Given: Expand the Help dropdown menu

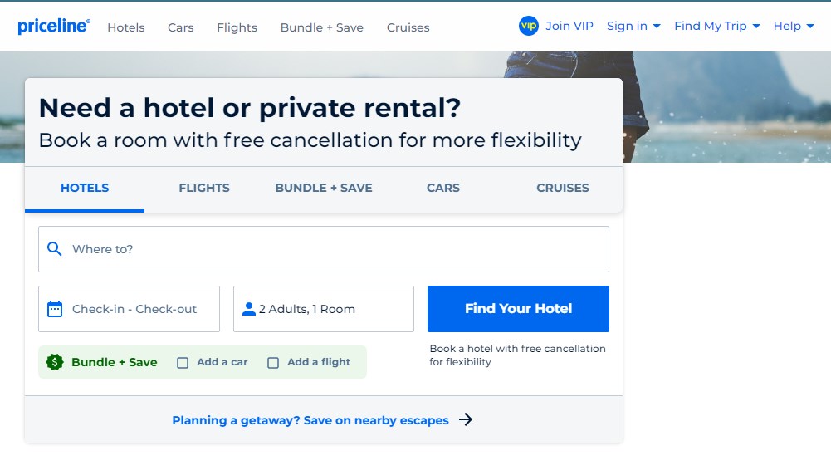Looking at the screenshot, I should pos(794,27).
